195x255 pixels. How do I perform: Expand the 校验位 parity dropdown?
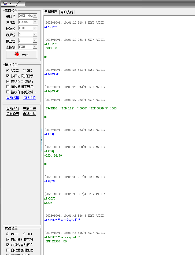click(35, 28)
